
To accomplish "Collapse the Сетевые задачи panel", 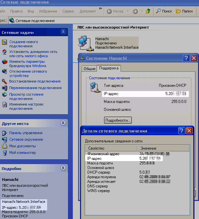I will (63, 32).
